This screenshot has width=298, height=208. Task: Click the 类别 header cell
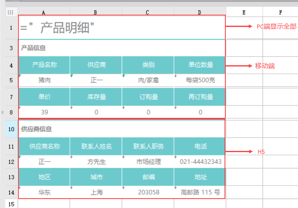click(148, 65)
